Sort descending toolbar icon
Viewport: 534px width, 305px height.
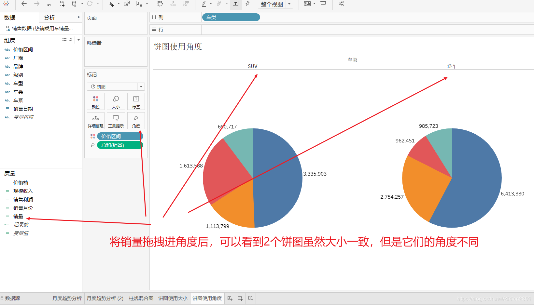point(186,4)
